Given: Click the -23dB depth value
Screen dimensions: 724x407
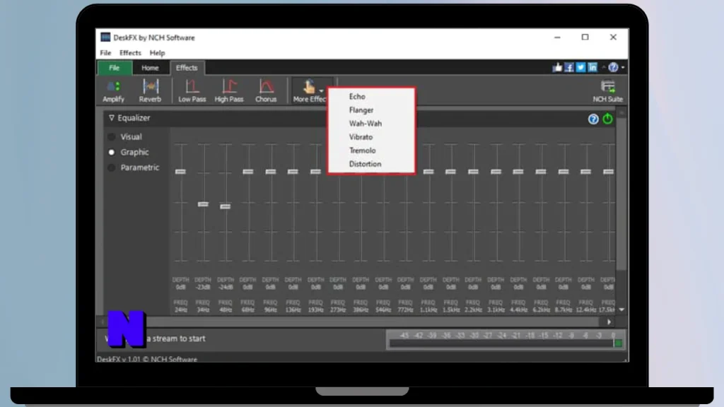Looking at the screenshot, I should tap(203, 287).
